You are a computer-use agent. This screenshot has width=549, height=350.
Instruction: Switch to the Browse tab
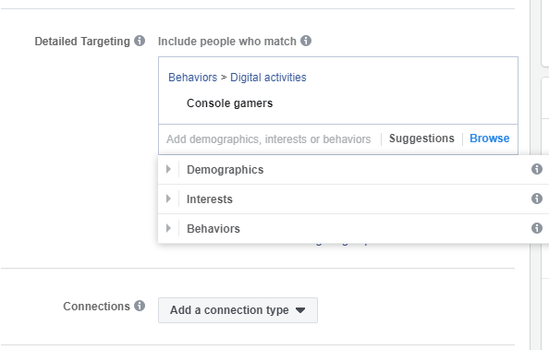click(x=489, y=139)
